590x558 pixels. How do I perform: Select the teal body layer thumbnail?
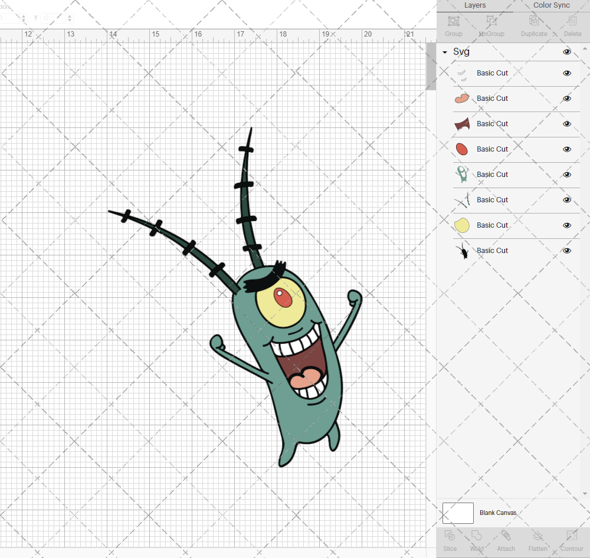click(x=462, y=175)
